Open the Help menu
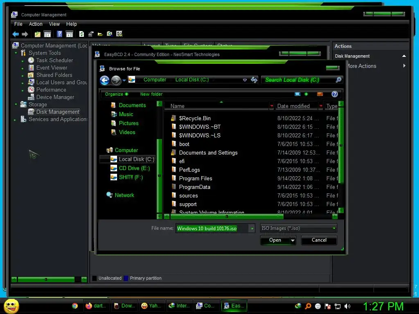This screenshot has height=314, width=419. (71, 24)
